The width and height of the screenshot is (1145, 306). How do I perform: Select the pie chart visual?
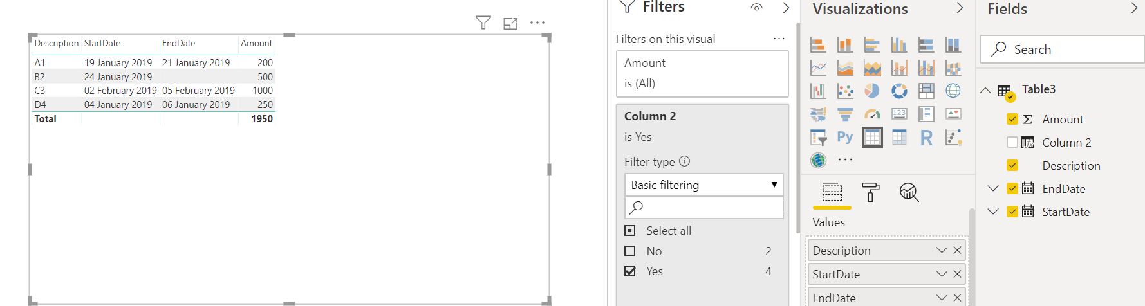(x=872, y=91)
